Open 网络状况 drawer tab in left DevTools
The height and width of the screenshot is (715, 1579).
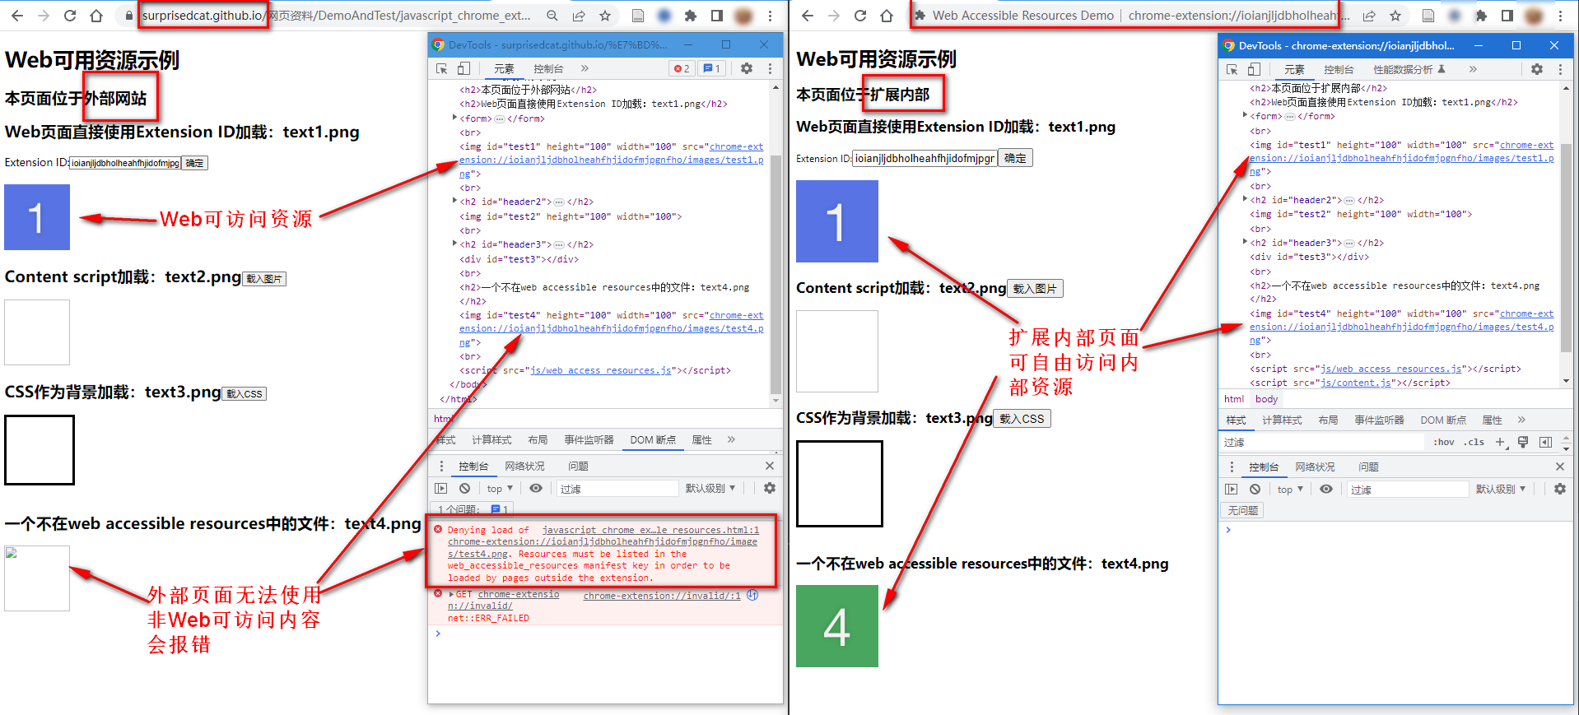(524, 466)
